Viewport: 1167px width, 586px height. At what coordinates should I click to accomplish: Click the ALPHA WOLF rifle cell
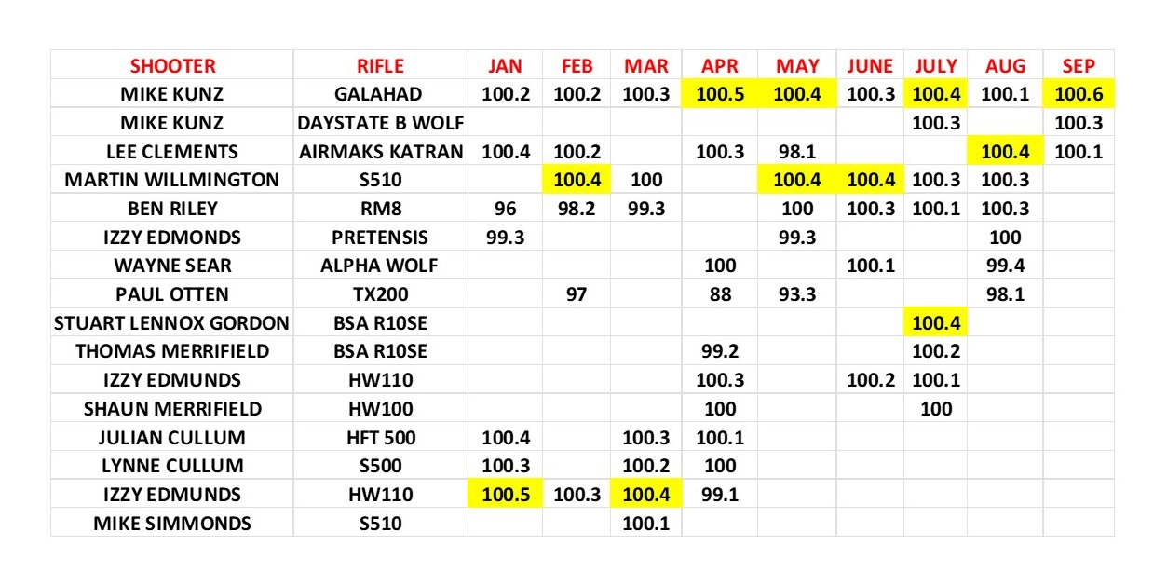380,266
